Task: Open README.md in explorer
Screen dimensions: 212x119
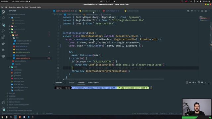Action: point(19,85)
